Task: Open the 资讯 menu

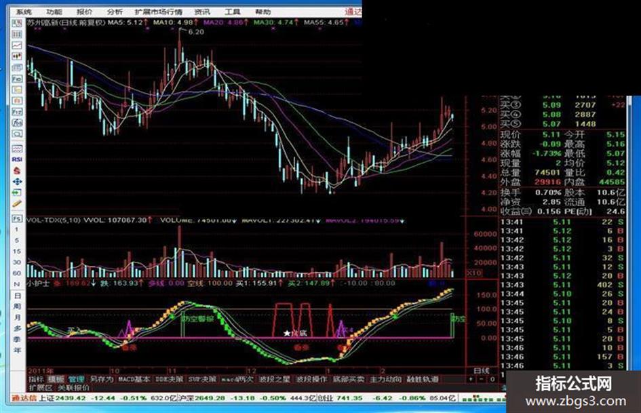Action: point(202,12)
